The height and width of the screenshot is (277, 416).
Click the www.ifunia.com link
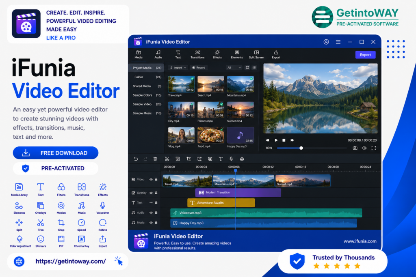(x=360, y=241)
